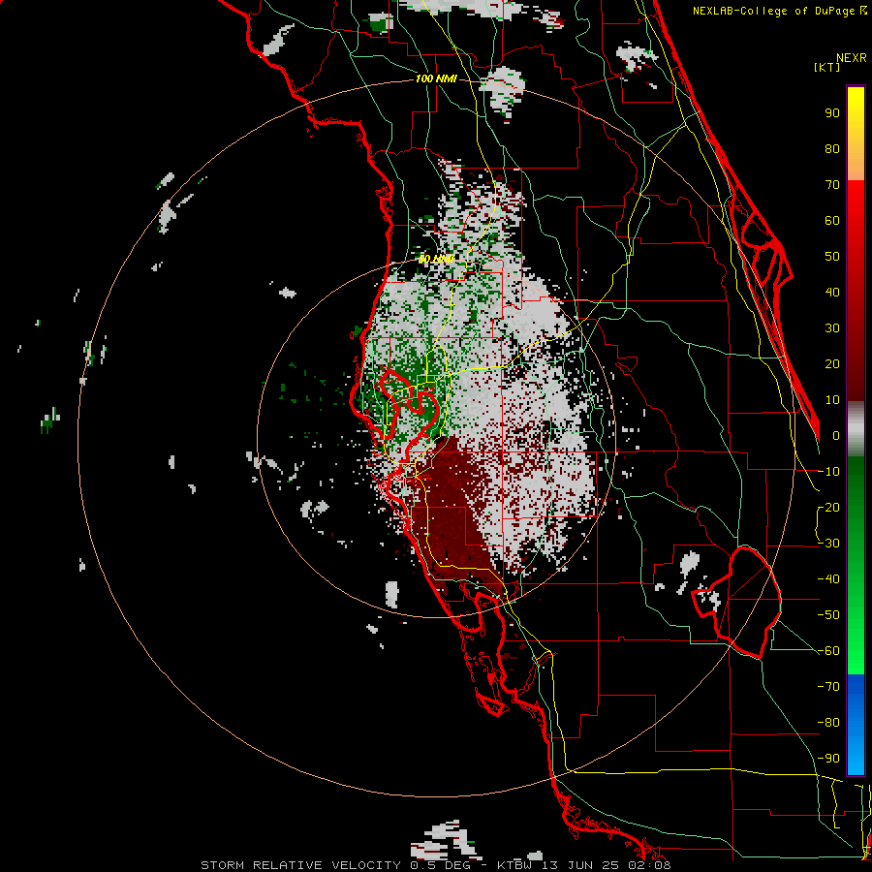Screen dimensions: 872x872
Task: Select the positive 60 legend value
Action: (832, 221)
